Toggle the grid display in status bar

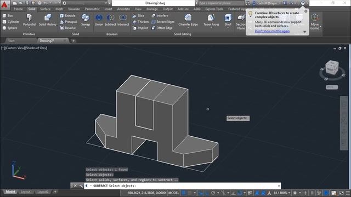click(x=184, y=193)
